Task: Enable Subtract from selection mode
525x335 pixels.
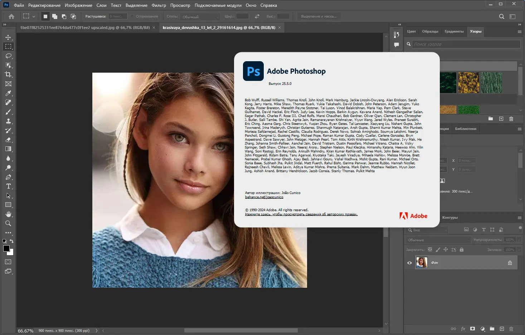Action: click(64, 16)
